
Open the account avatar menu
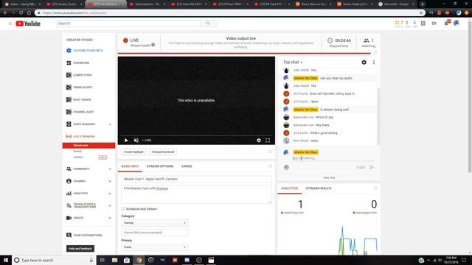(457, 23)
